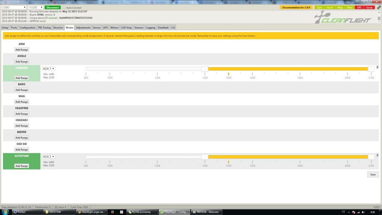Image resolution: width=382 pixels, height=215 pixels.
Task: Remove the HORIZON range with its X icon
Action: click(x=377, y=67)
